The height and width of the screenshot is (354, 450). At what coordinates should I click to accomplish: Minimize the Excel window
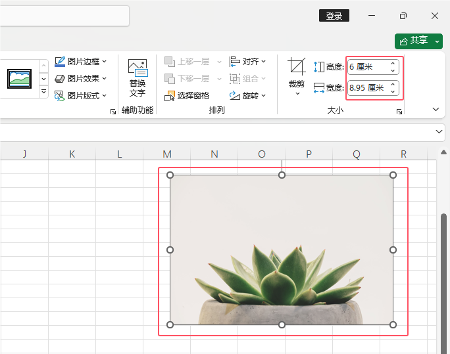372,16
